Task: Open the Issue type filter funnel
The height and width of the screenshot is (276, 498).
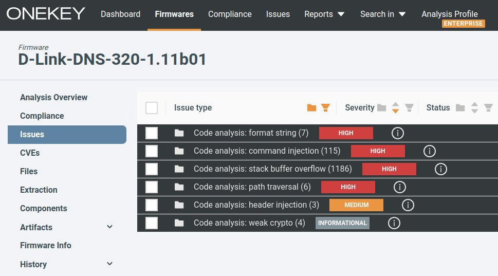Action: pos(325,108)
